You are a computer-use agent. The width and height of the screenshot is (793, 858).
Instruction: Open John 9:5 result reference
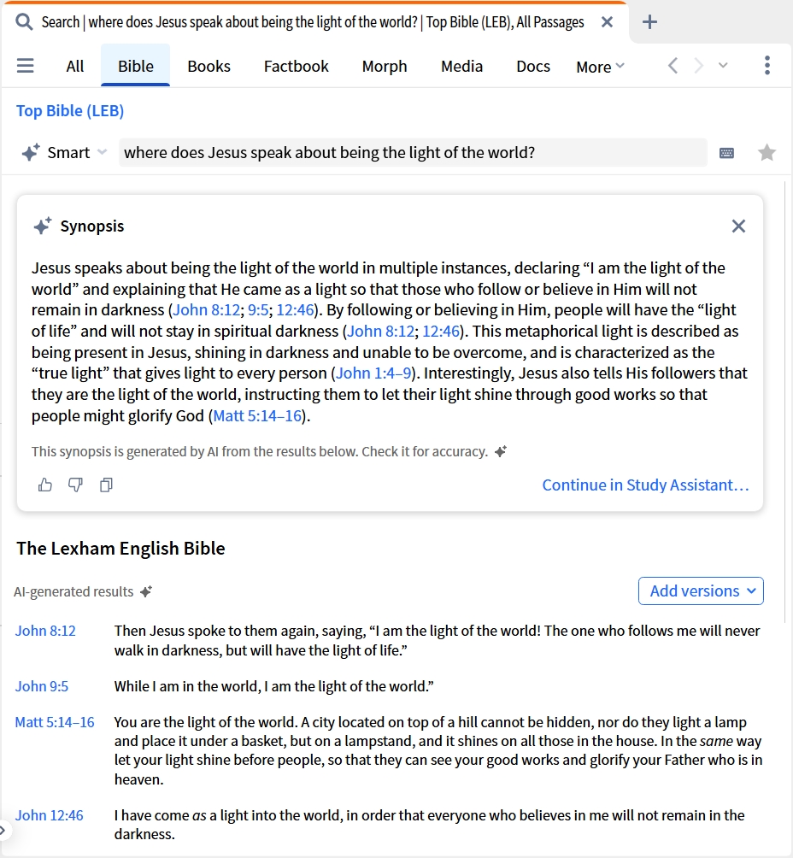tap(42, 686)
